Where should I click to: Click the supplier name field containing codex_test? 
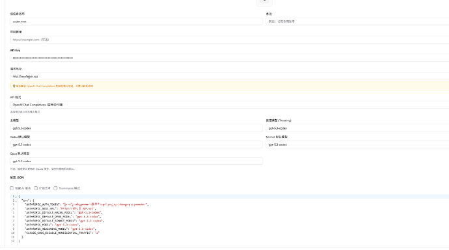136,21
